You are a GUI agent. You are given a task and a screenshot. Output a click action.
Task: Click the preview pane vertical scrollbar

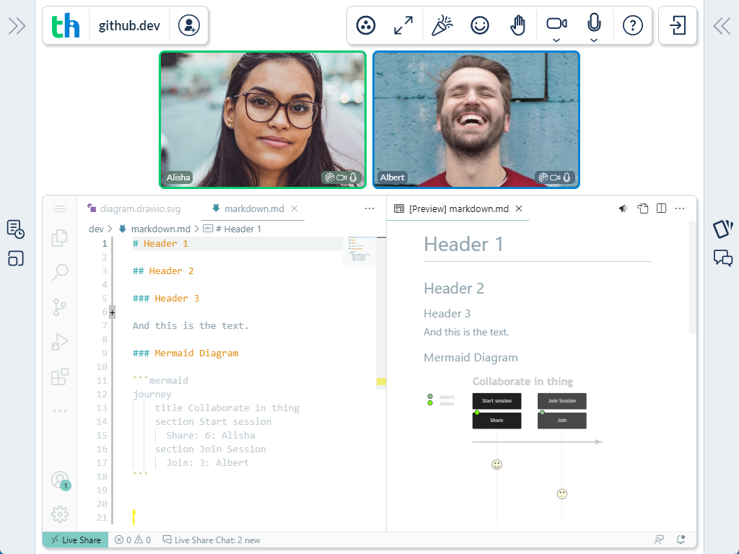click(x=692, y=277)
